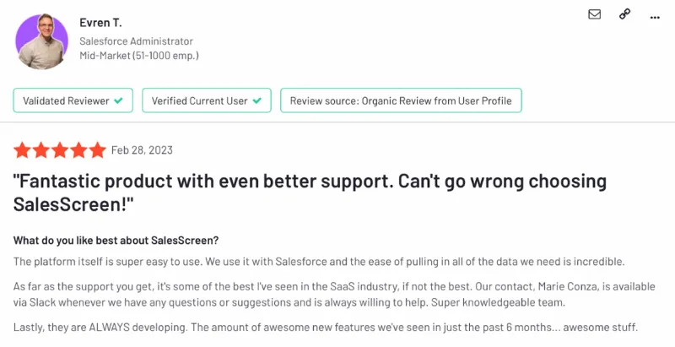Click "What do you like best" heading
The width and height of the screenshot is (675, 347).
click(116, 241)
